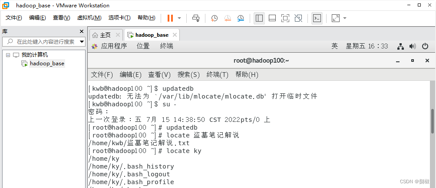Click the 英 input method indicator

(334, 46)
